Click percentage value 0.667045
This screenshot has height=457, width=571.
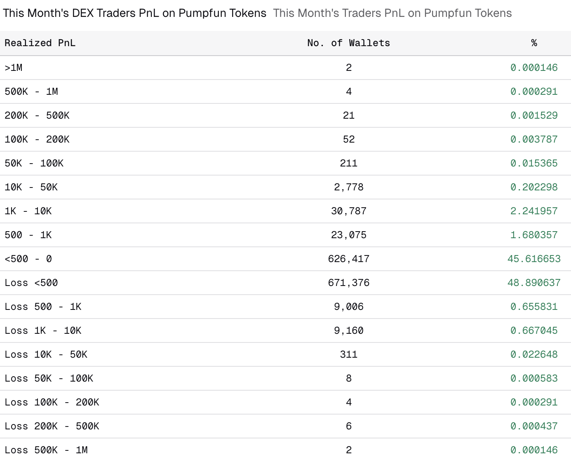tap(534, 330)
